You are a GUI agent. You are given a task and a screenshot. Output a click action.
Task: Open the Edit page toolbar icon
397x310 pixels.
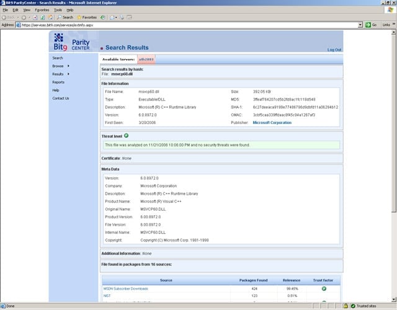click(x=130, y=17)
